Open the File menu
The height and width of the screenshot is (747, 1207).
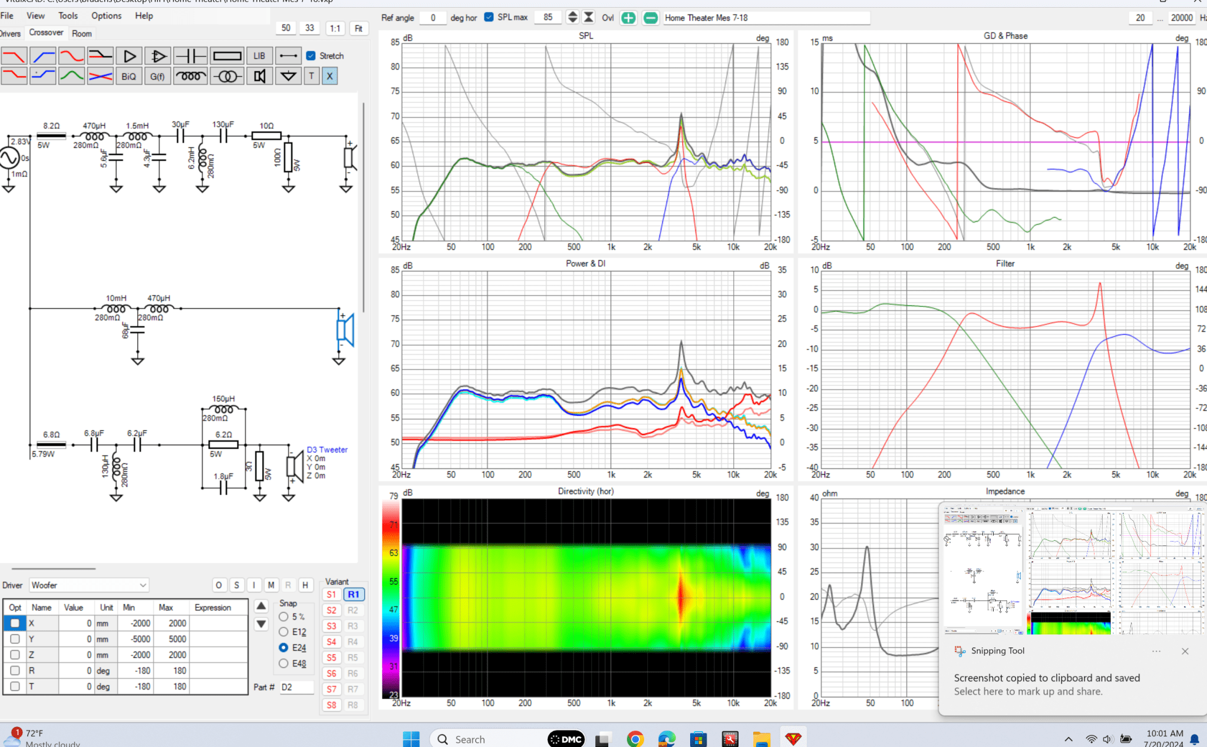pyautogui.click(x=7, y=16)
